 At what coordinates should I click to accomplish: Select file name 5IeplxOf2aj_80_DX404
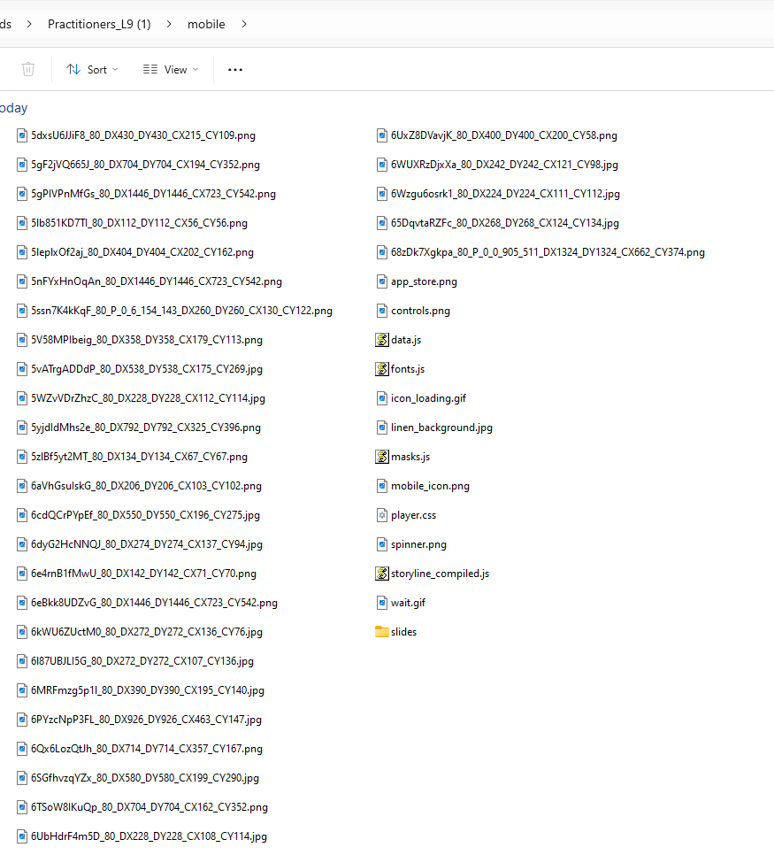pos(142,252)
